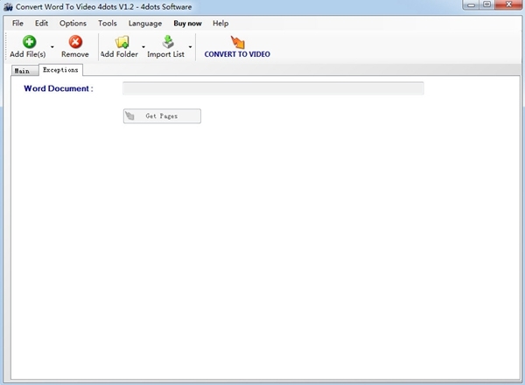Image resolution: width=525 pixels, height=385 pixels.
Task: Click the Word Document text field
Action: (x=273, y=88)
